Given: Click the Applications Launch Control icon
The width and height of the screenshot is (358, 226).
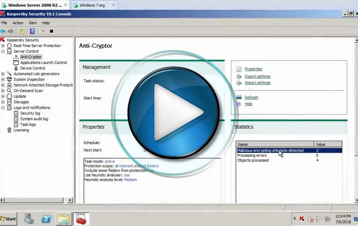Looking at the screenshot, I should pyautogui.click(x=16, y=62).
